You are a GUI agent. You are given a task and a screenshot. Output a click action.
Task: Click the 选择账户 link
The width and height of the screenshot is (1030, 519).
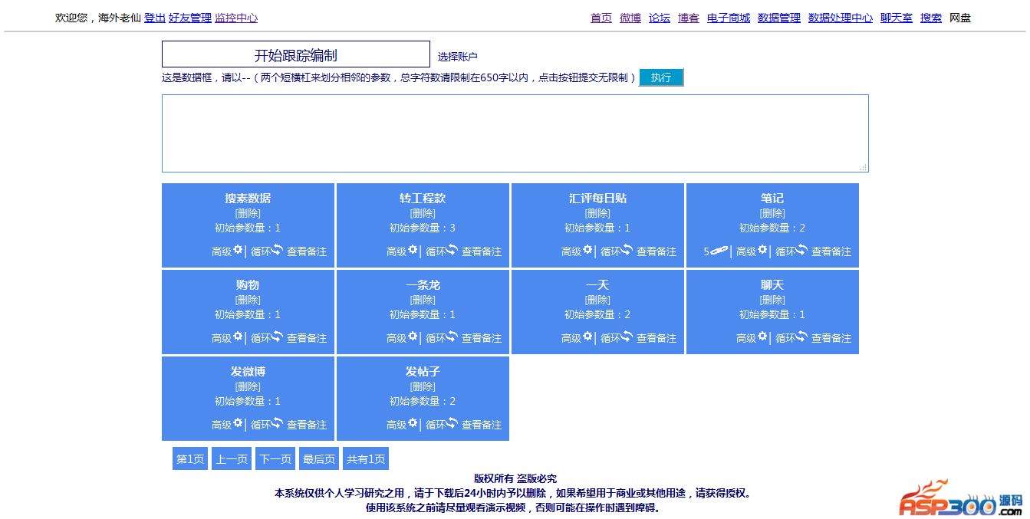point(457,57)
